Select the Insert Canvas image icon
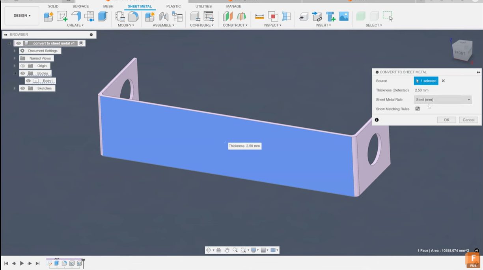Screen dimensions: 483x270 pos(344,16)
